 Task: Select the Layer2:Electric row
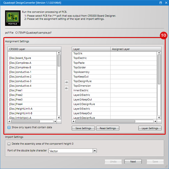(114, 95)
